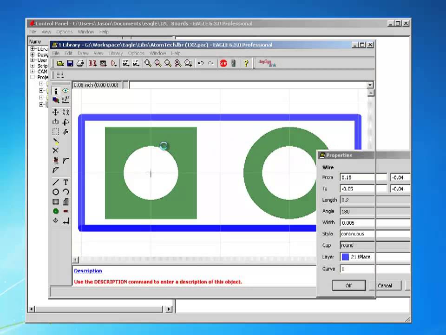This screenshot has height=335, width=446.
Task: Select the Circle drawing tool
Action: 56,192
